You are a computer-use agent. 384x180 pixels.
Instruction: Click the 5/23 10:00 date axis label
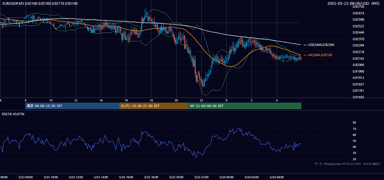coord(51,177)
